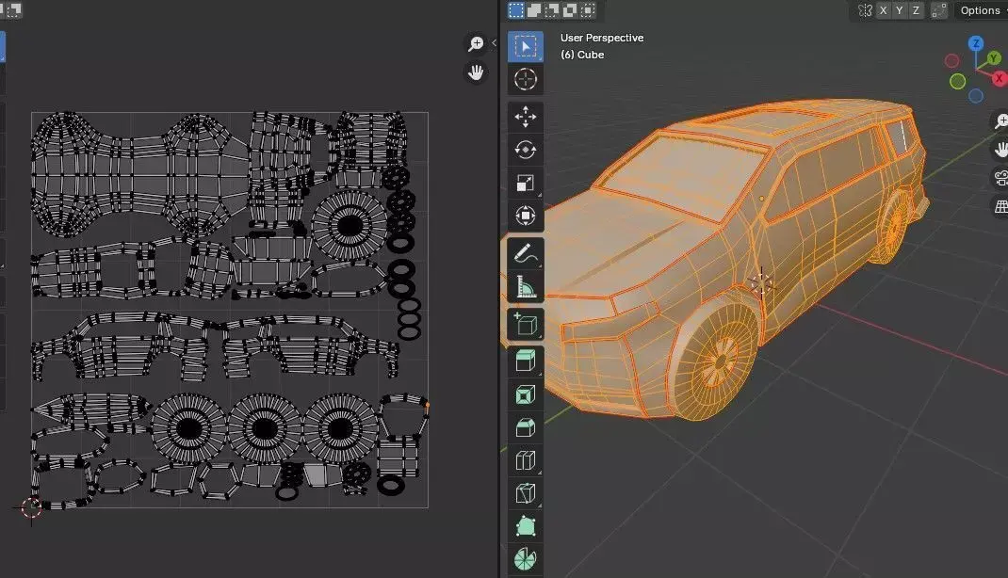Set selection mode to new selection
The width and height of the screenshot is (1008, 578).
pyautogui.click(x=515, y=10)
